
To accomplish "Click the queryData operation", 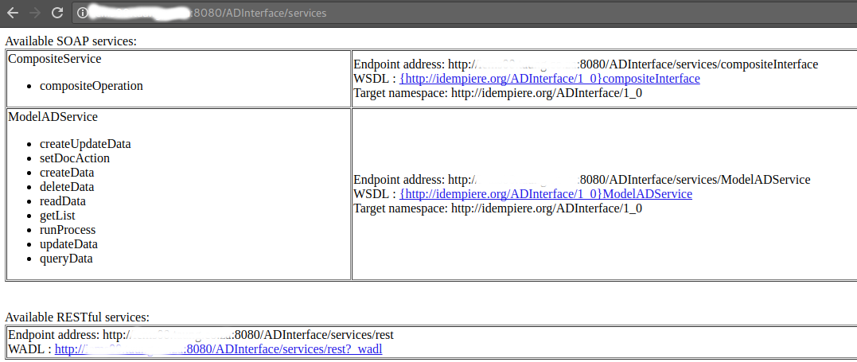I will click(66, 259).
